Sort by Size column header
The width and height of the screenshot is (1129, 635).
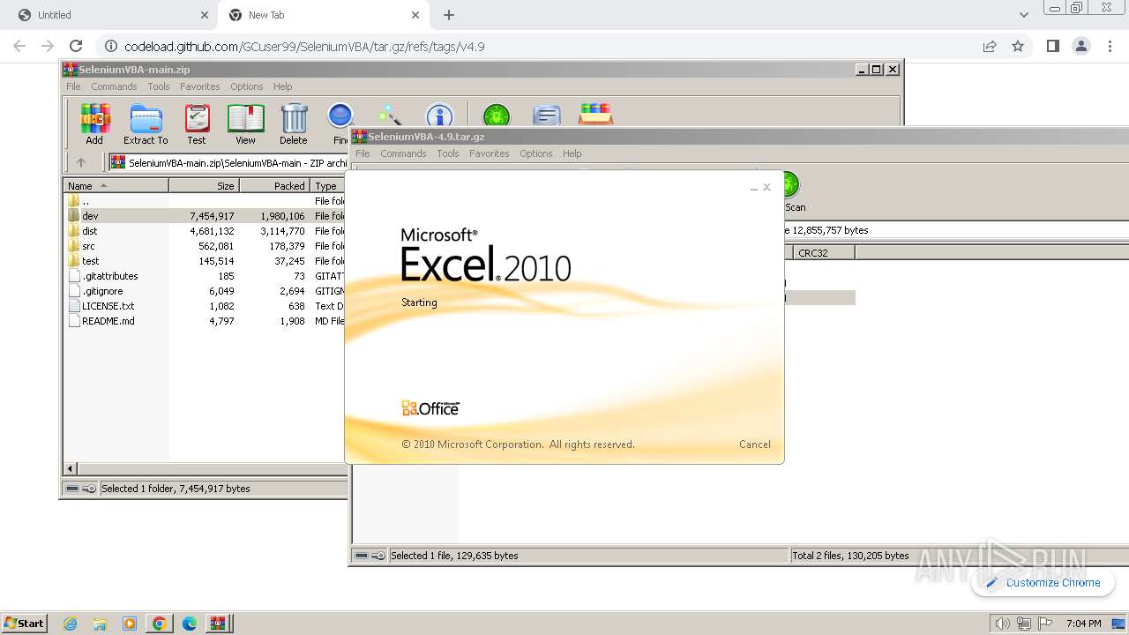[x=204, y=186]
